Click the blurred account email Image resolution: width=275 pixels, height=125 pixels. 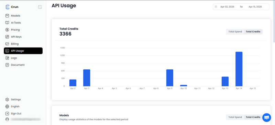[25, 120]
